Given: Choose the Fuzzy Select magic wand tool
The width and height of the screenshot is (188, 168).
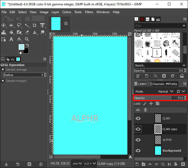Looking at the screenshot, I should [27, 25].
